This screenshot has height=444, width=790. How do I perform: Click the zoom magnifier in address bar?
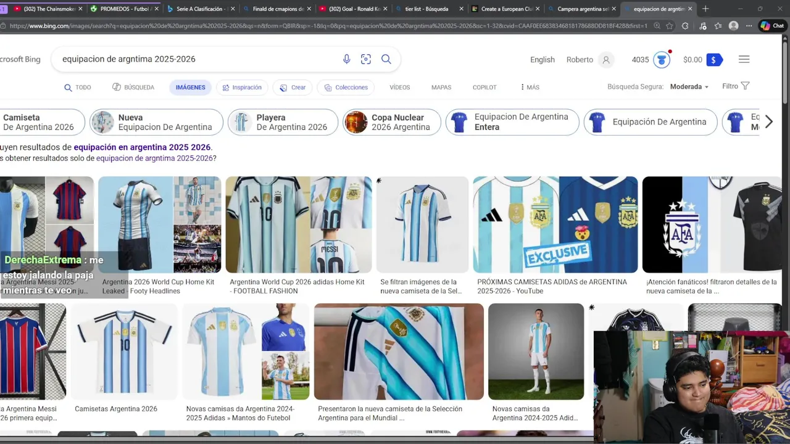(x=656, y=26)
